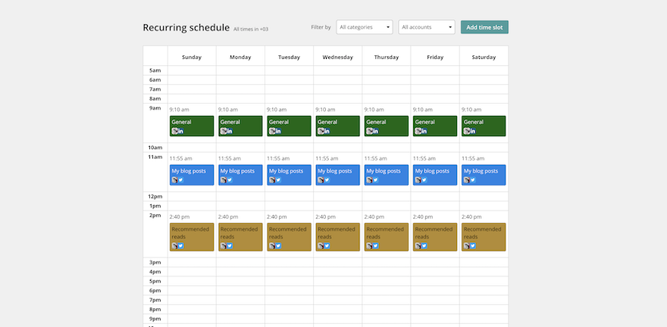Click the empty 5am cell on Sunday
This screenshot has width=667, height=327.
tap(192, 70)
